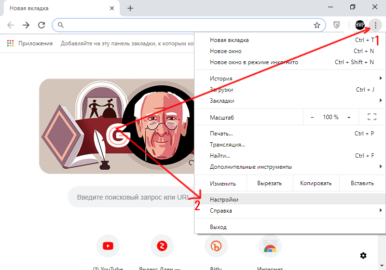Expand the Справка submenu
Image resolution: width=386 pixels, height=270 pixels.
click(x=290, y=211)
